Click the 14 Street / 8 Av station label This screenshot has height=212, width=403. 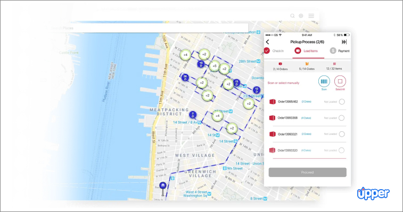pos(187,122)
